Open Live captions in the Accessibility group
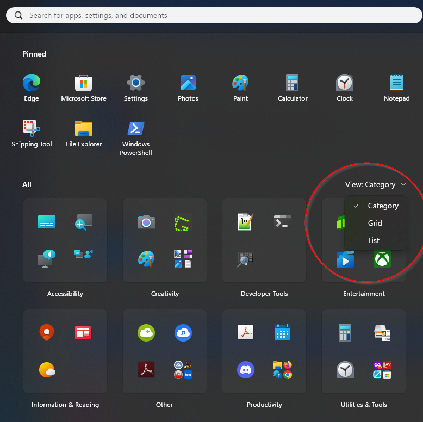Screen dimensions: 423x422 (47, 222)
